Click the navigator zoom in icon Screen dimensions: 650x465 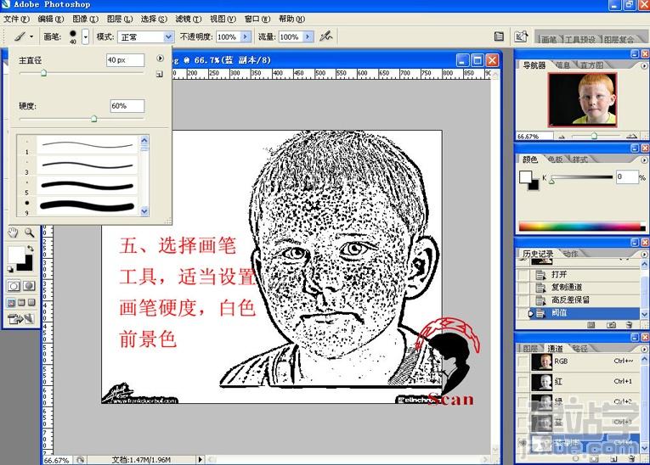(631, 137)
